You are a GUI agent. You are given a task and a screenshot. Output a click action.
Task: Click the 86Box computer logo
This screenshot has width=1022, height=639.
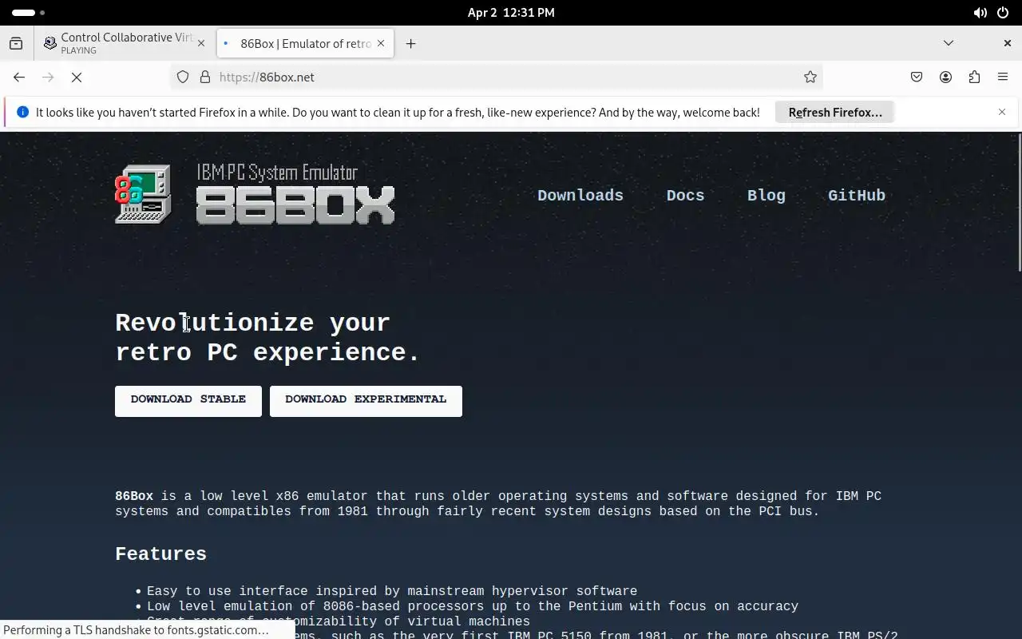(143, 194)
